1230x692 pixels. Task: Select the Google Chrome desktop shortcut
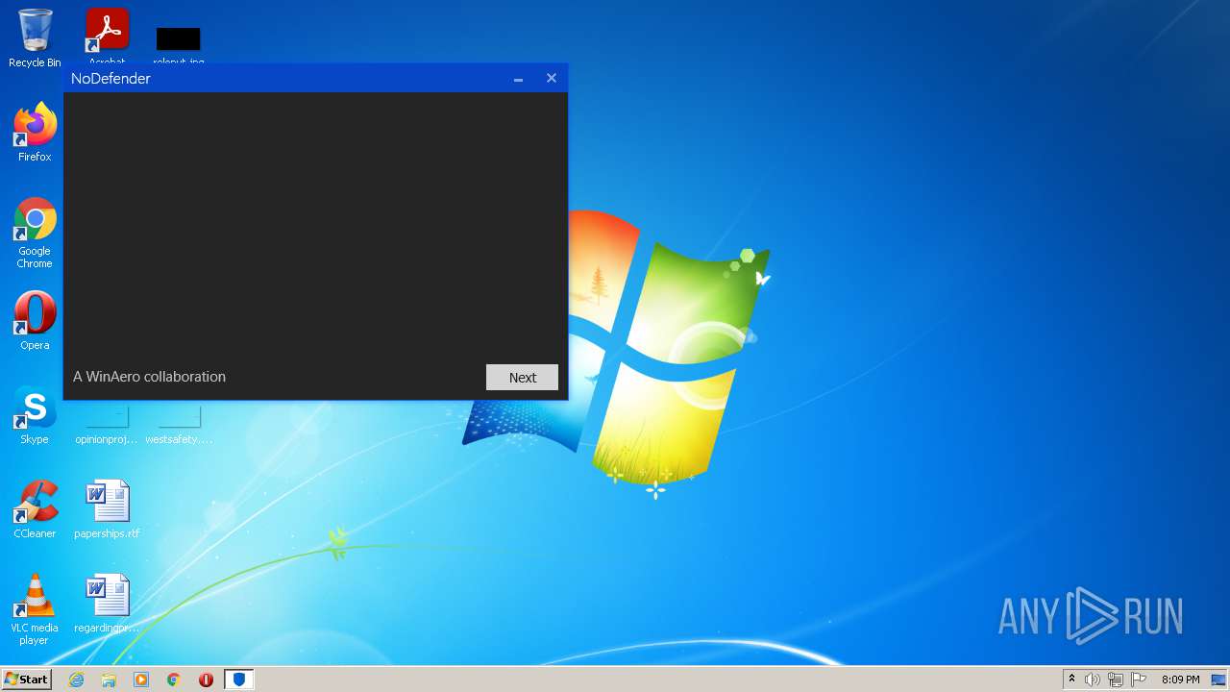coord(35,233)
